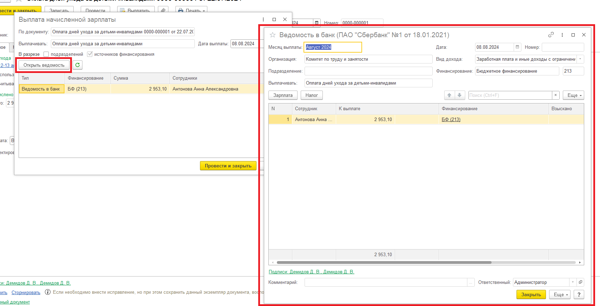Click the Налог button
The height and width of the screenshot is (306, 600).
(x=312, y=95)
